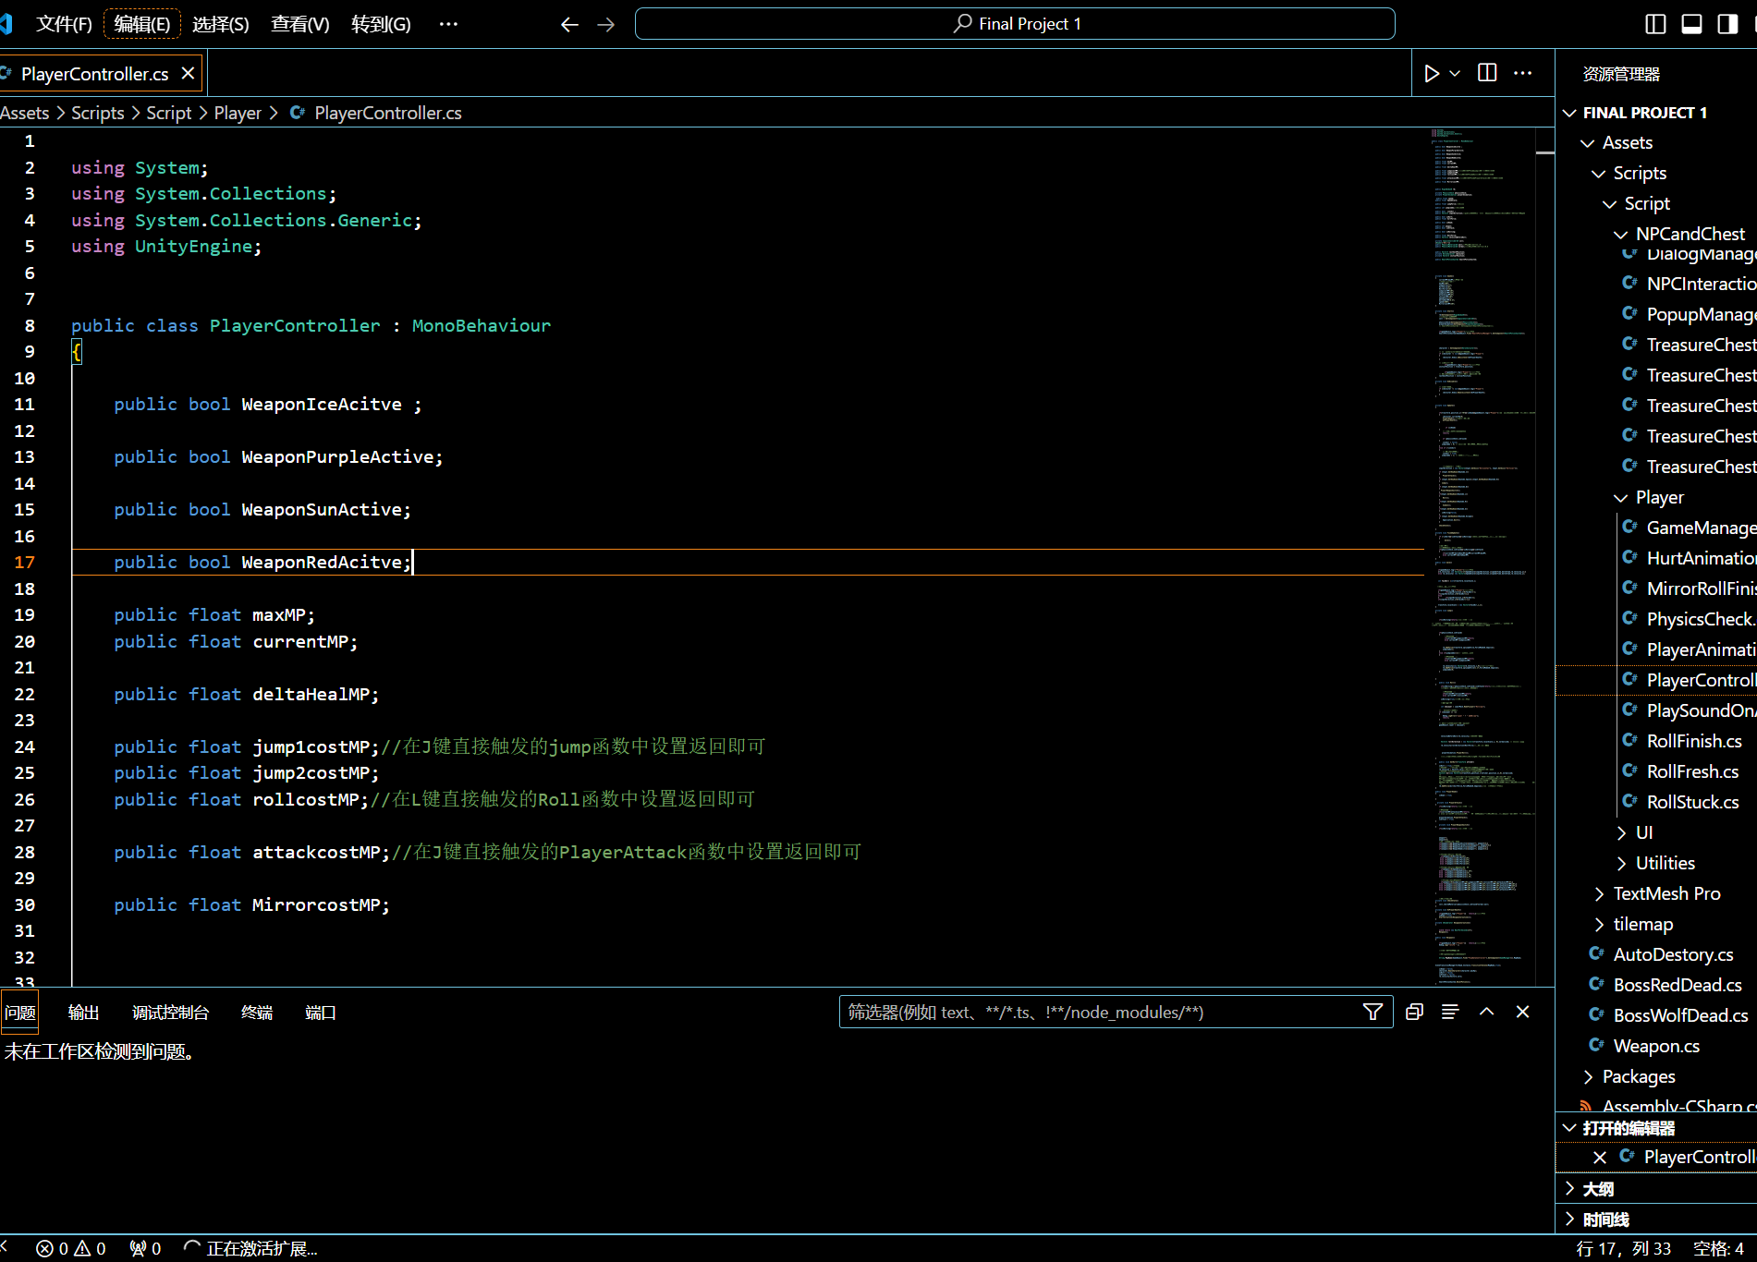The width and height of the screenshot is (1757, 1262).
Task: Expand the UI folder in explorer
Action: tap(1643, 832)
